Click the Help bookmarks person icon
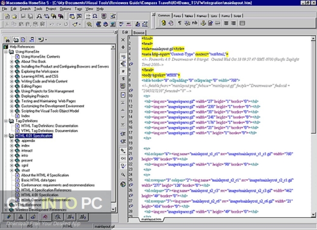The width and height of the screenshot is (317, 230). coord(32,40)
